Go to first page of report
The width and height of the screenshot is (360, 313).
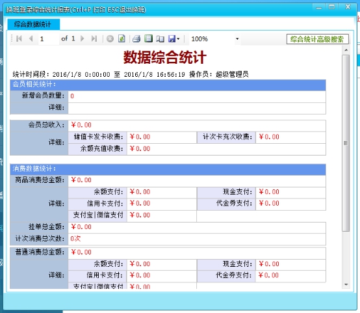pos(19,38)
